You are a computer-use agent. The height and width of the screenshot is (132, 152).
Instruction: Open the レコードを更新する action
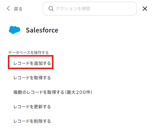point(32,107)
